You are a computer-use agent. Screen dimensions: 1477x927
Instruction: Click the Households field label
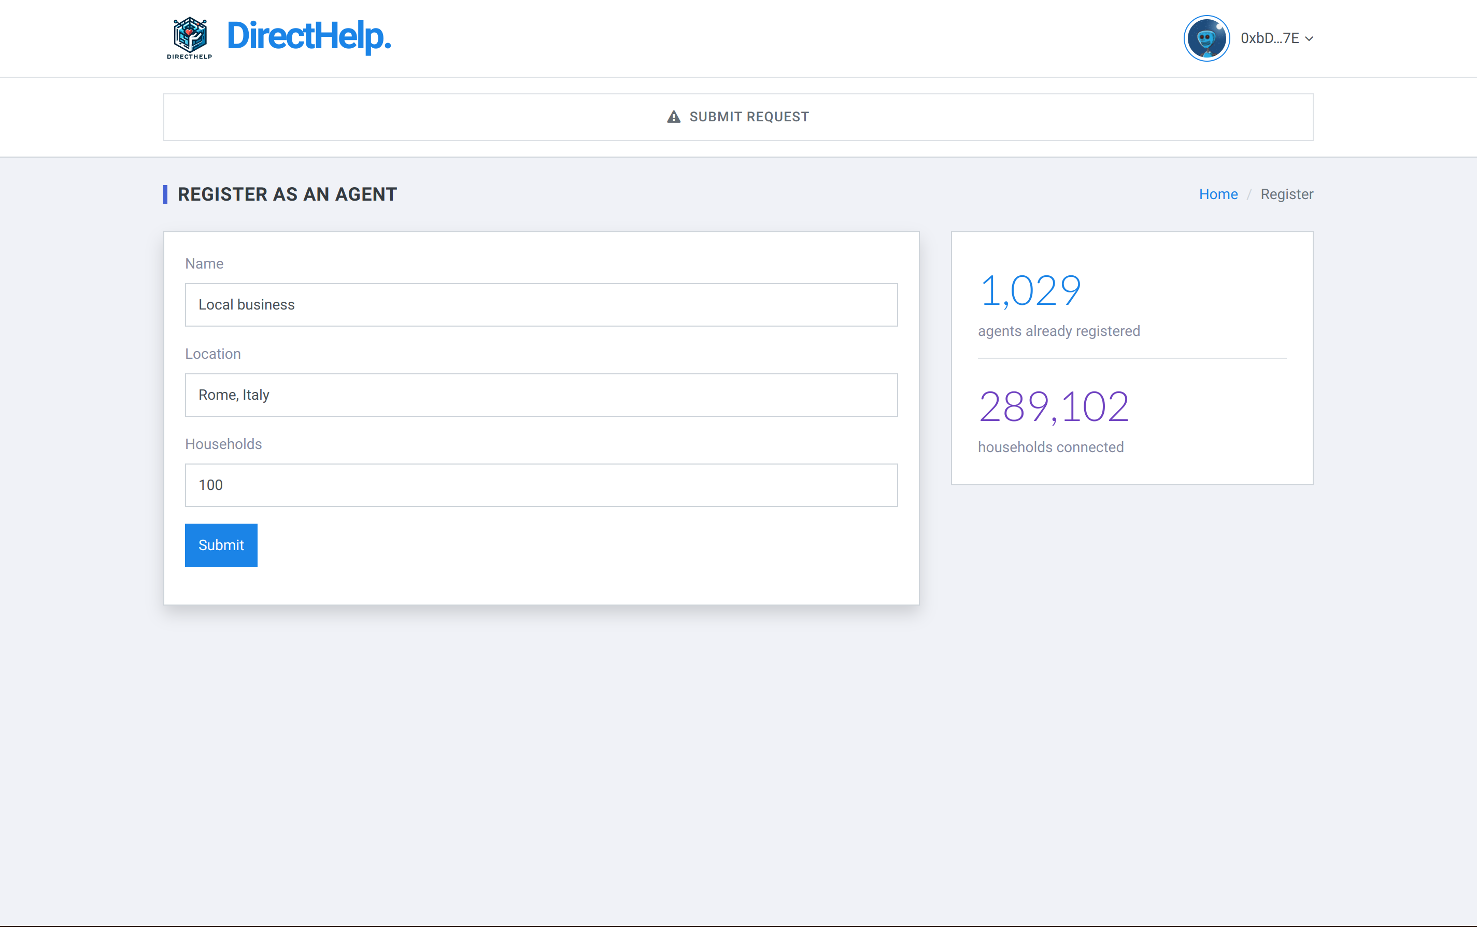point(223,444)
